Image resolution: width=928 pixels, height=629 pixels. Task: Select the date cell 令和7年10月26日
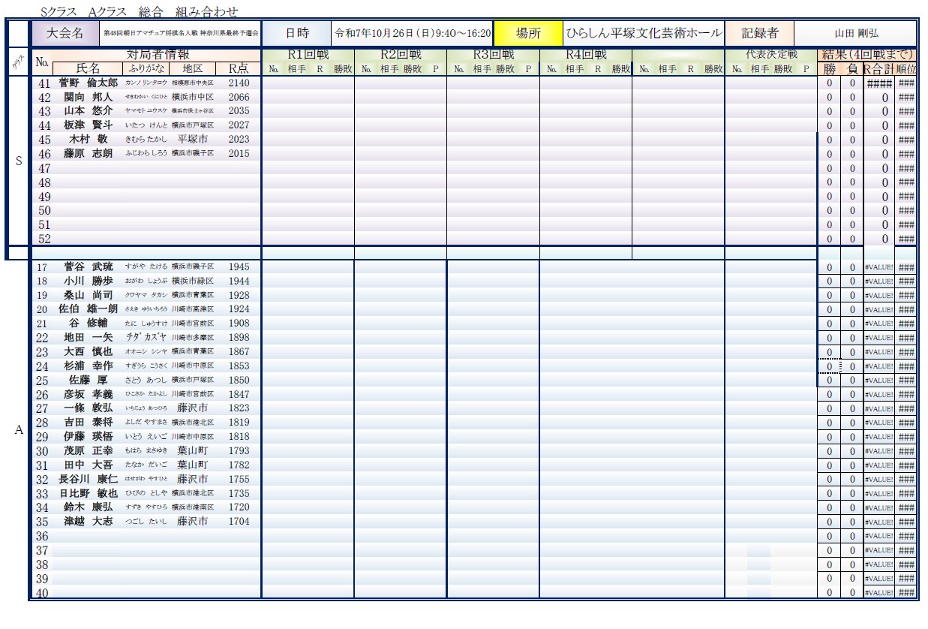coord(412,34)
